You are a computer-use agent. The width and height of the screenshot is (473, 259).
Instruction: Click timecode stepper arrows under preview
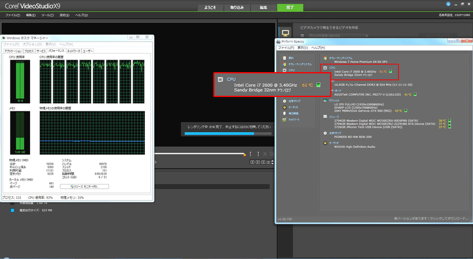point(273,162)
